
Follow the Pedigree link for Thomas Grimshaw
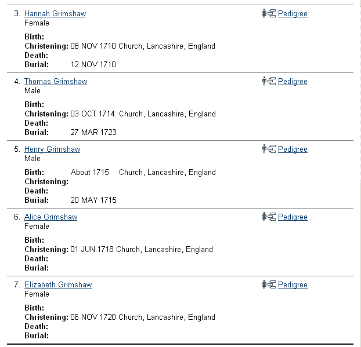click(x=293, y=81)
